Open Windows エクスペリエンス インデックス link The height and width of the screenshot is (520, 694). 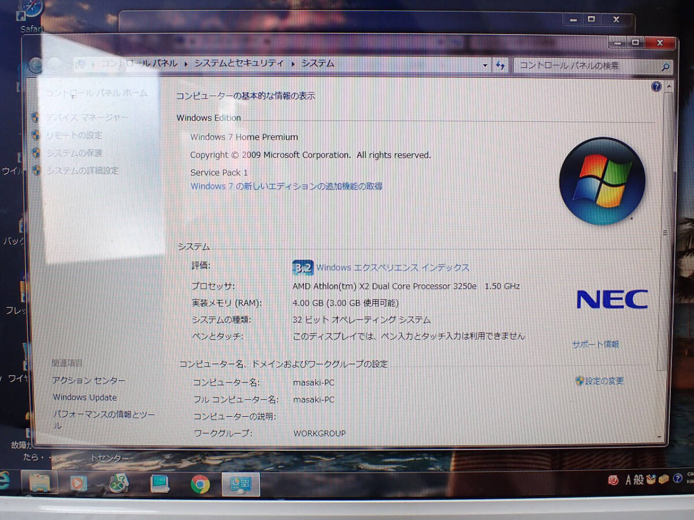tap(393, 268)
